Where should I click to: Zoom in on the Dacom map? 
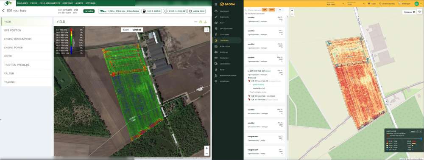[x=292, y=10]
